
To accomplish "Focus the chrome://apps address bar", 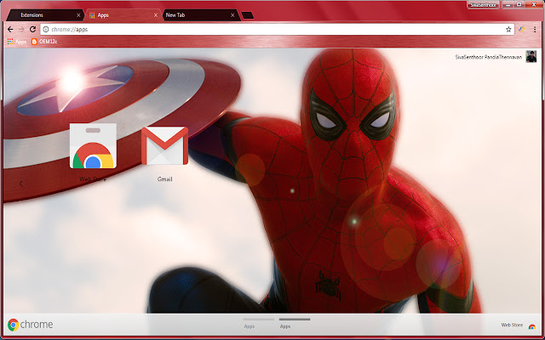I will [x=278, y=30].
